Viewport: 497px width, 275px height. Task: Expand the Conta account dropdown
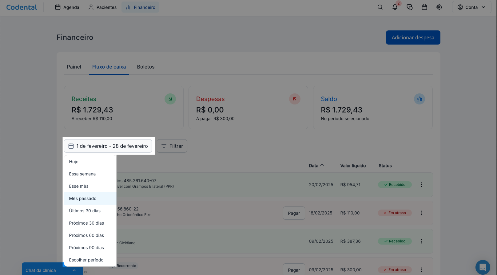point(471,7)
